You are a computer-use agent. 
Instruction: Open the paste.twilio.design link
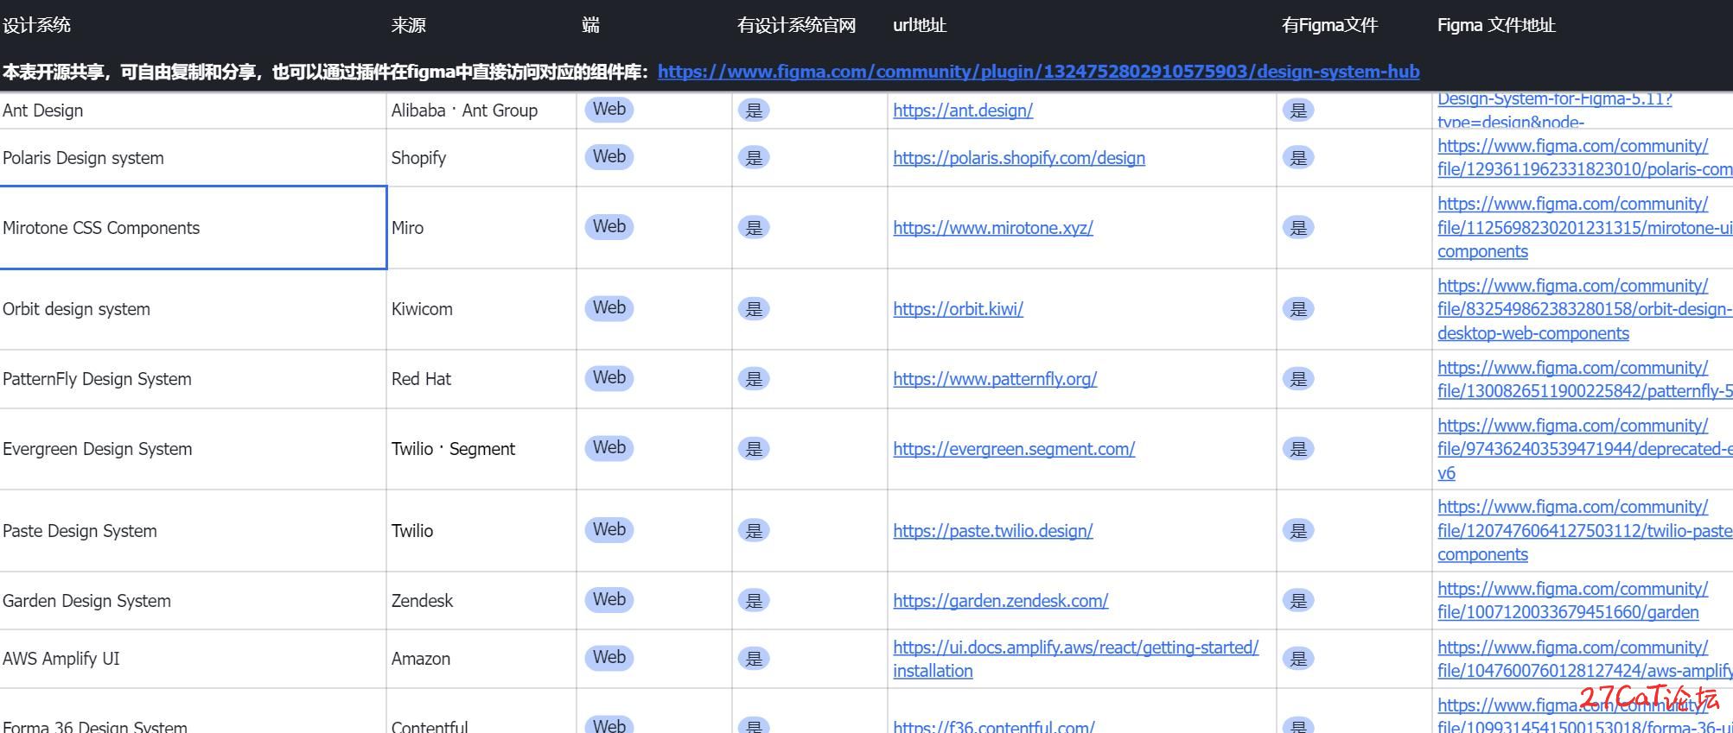click(993, 531)
